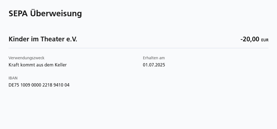The image size is (277, 129).
Task: Click the -20,00 transfer amount
Action: point(250,39)
